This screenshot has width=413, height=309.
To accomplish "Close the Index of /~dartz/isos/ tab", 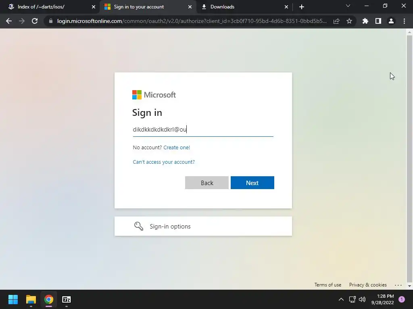I will pyautogui.click(x=94, y=7).
